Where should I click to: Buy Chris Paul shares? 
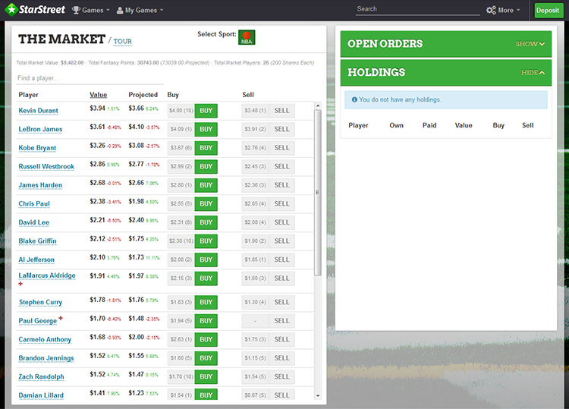click(x=206, y=204)
